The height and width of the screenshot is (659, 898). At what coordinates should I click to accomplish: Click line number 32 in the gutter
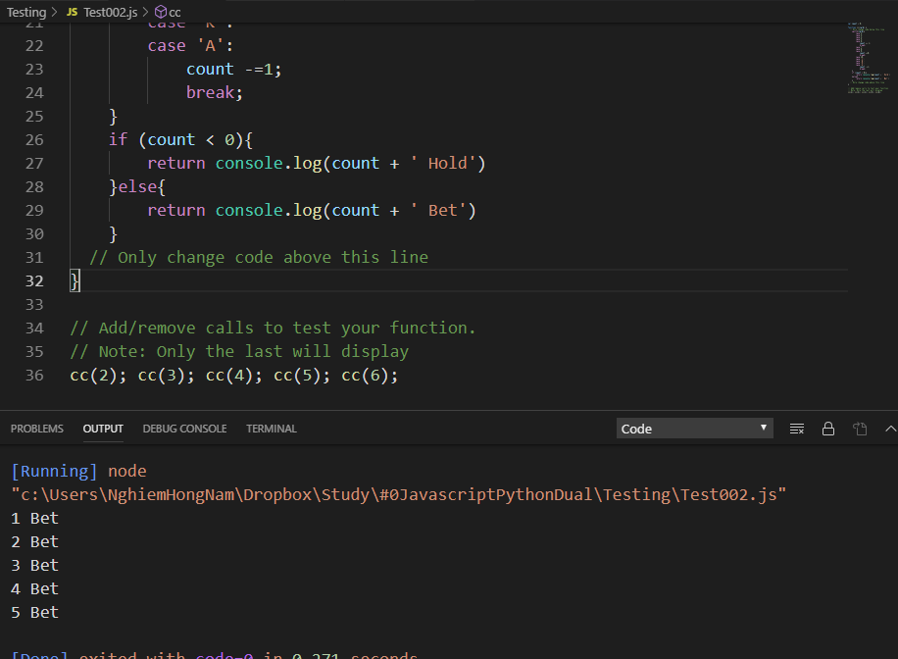34,280
